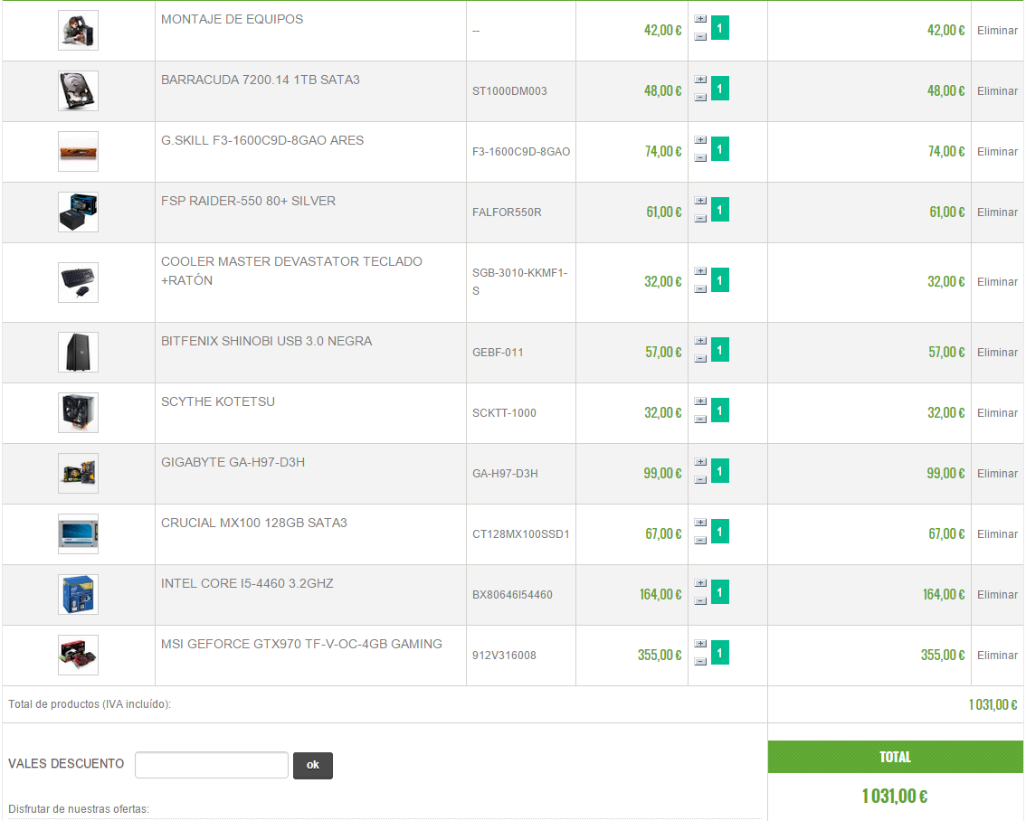Screen dimensions: 1026x821
Task: Remove G.SKILL F3-1600C9D-8GAO from cart
Action: pos(997,152)
